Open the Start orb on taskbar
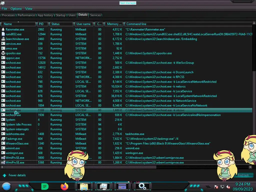This screenshot has height=192, width=256. coord(6,186)
